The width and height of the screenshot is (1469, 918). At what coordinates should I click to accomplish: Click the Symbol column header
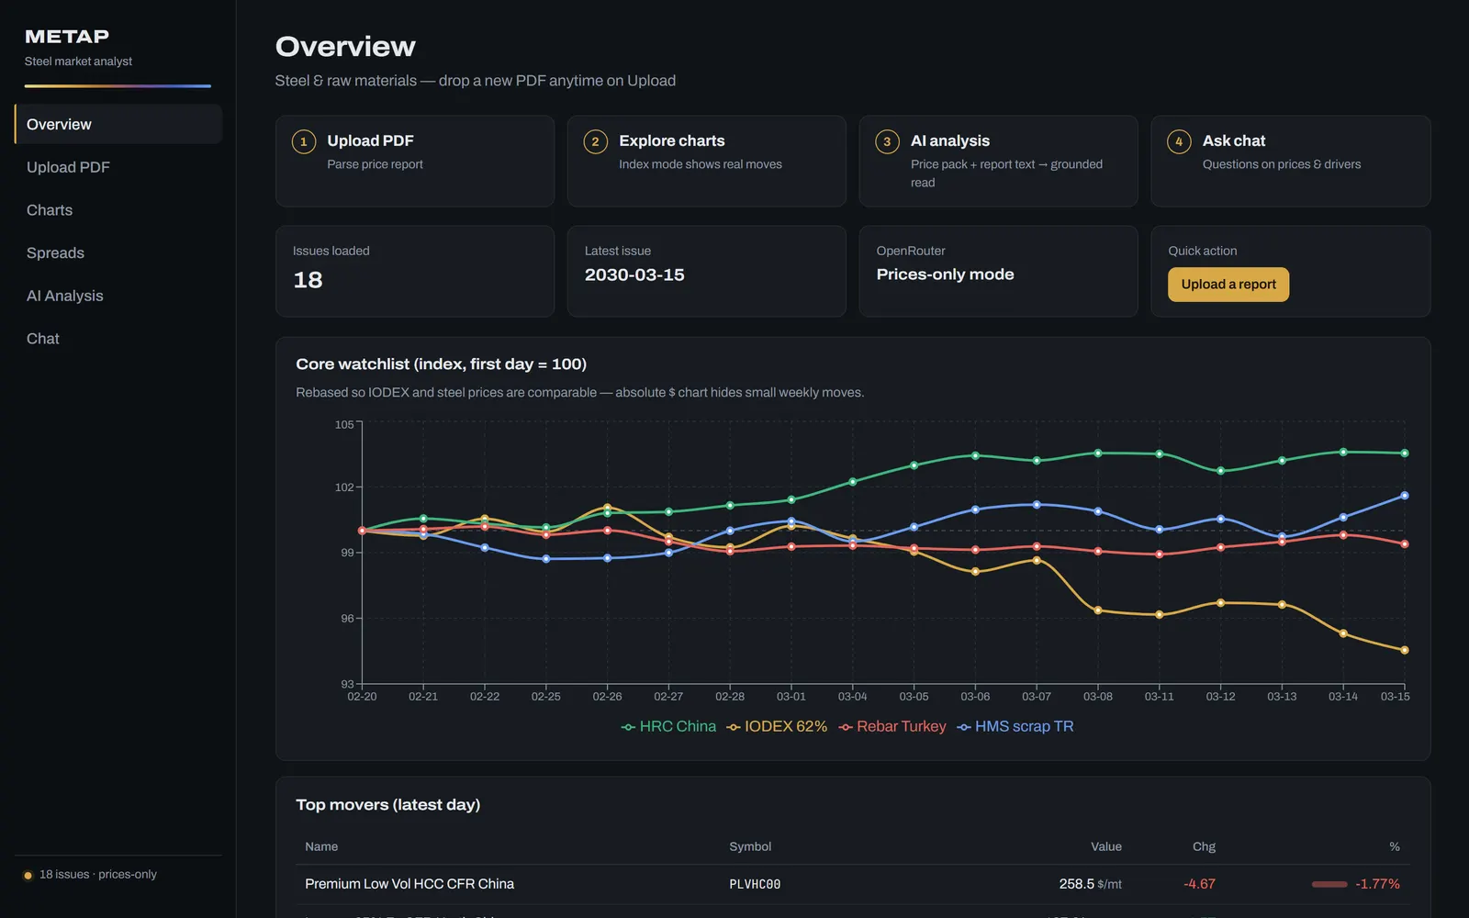tap(750, 846)
